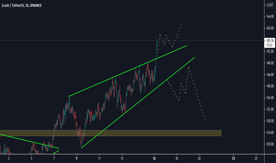The image size is (276, 163).
Task: Click the 132.00 price axis label
Action: click(x=270, y=109)
